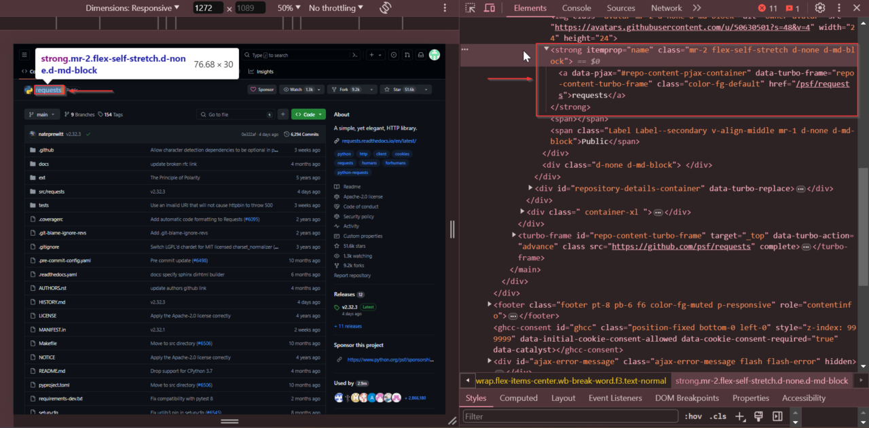This screenshot has height=428, width=869.
Task: Click the paint roller rendering emulation icon
Action: pos(758,416)
